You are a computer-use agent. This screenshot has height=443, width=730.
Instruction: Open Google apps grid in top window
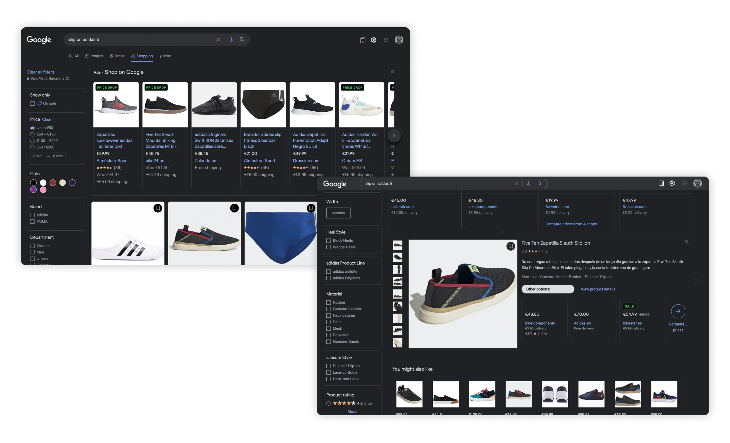[386, 40]
